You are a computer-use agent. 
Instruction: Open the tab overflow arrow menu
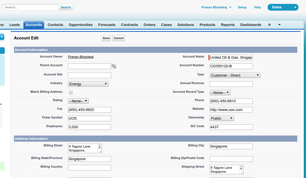279,25
